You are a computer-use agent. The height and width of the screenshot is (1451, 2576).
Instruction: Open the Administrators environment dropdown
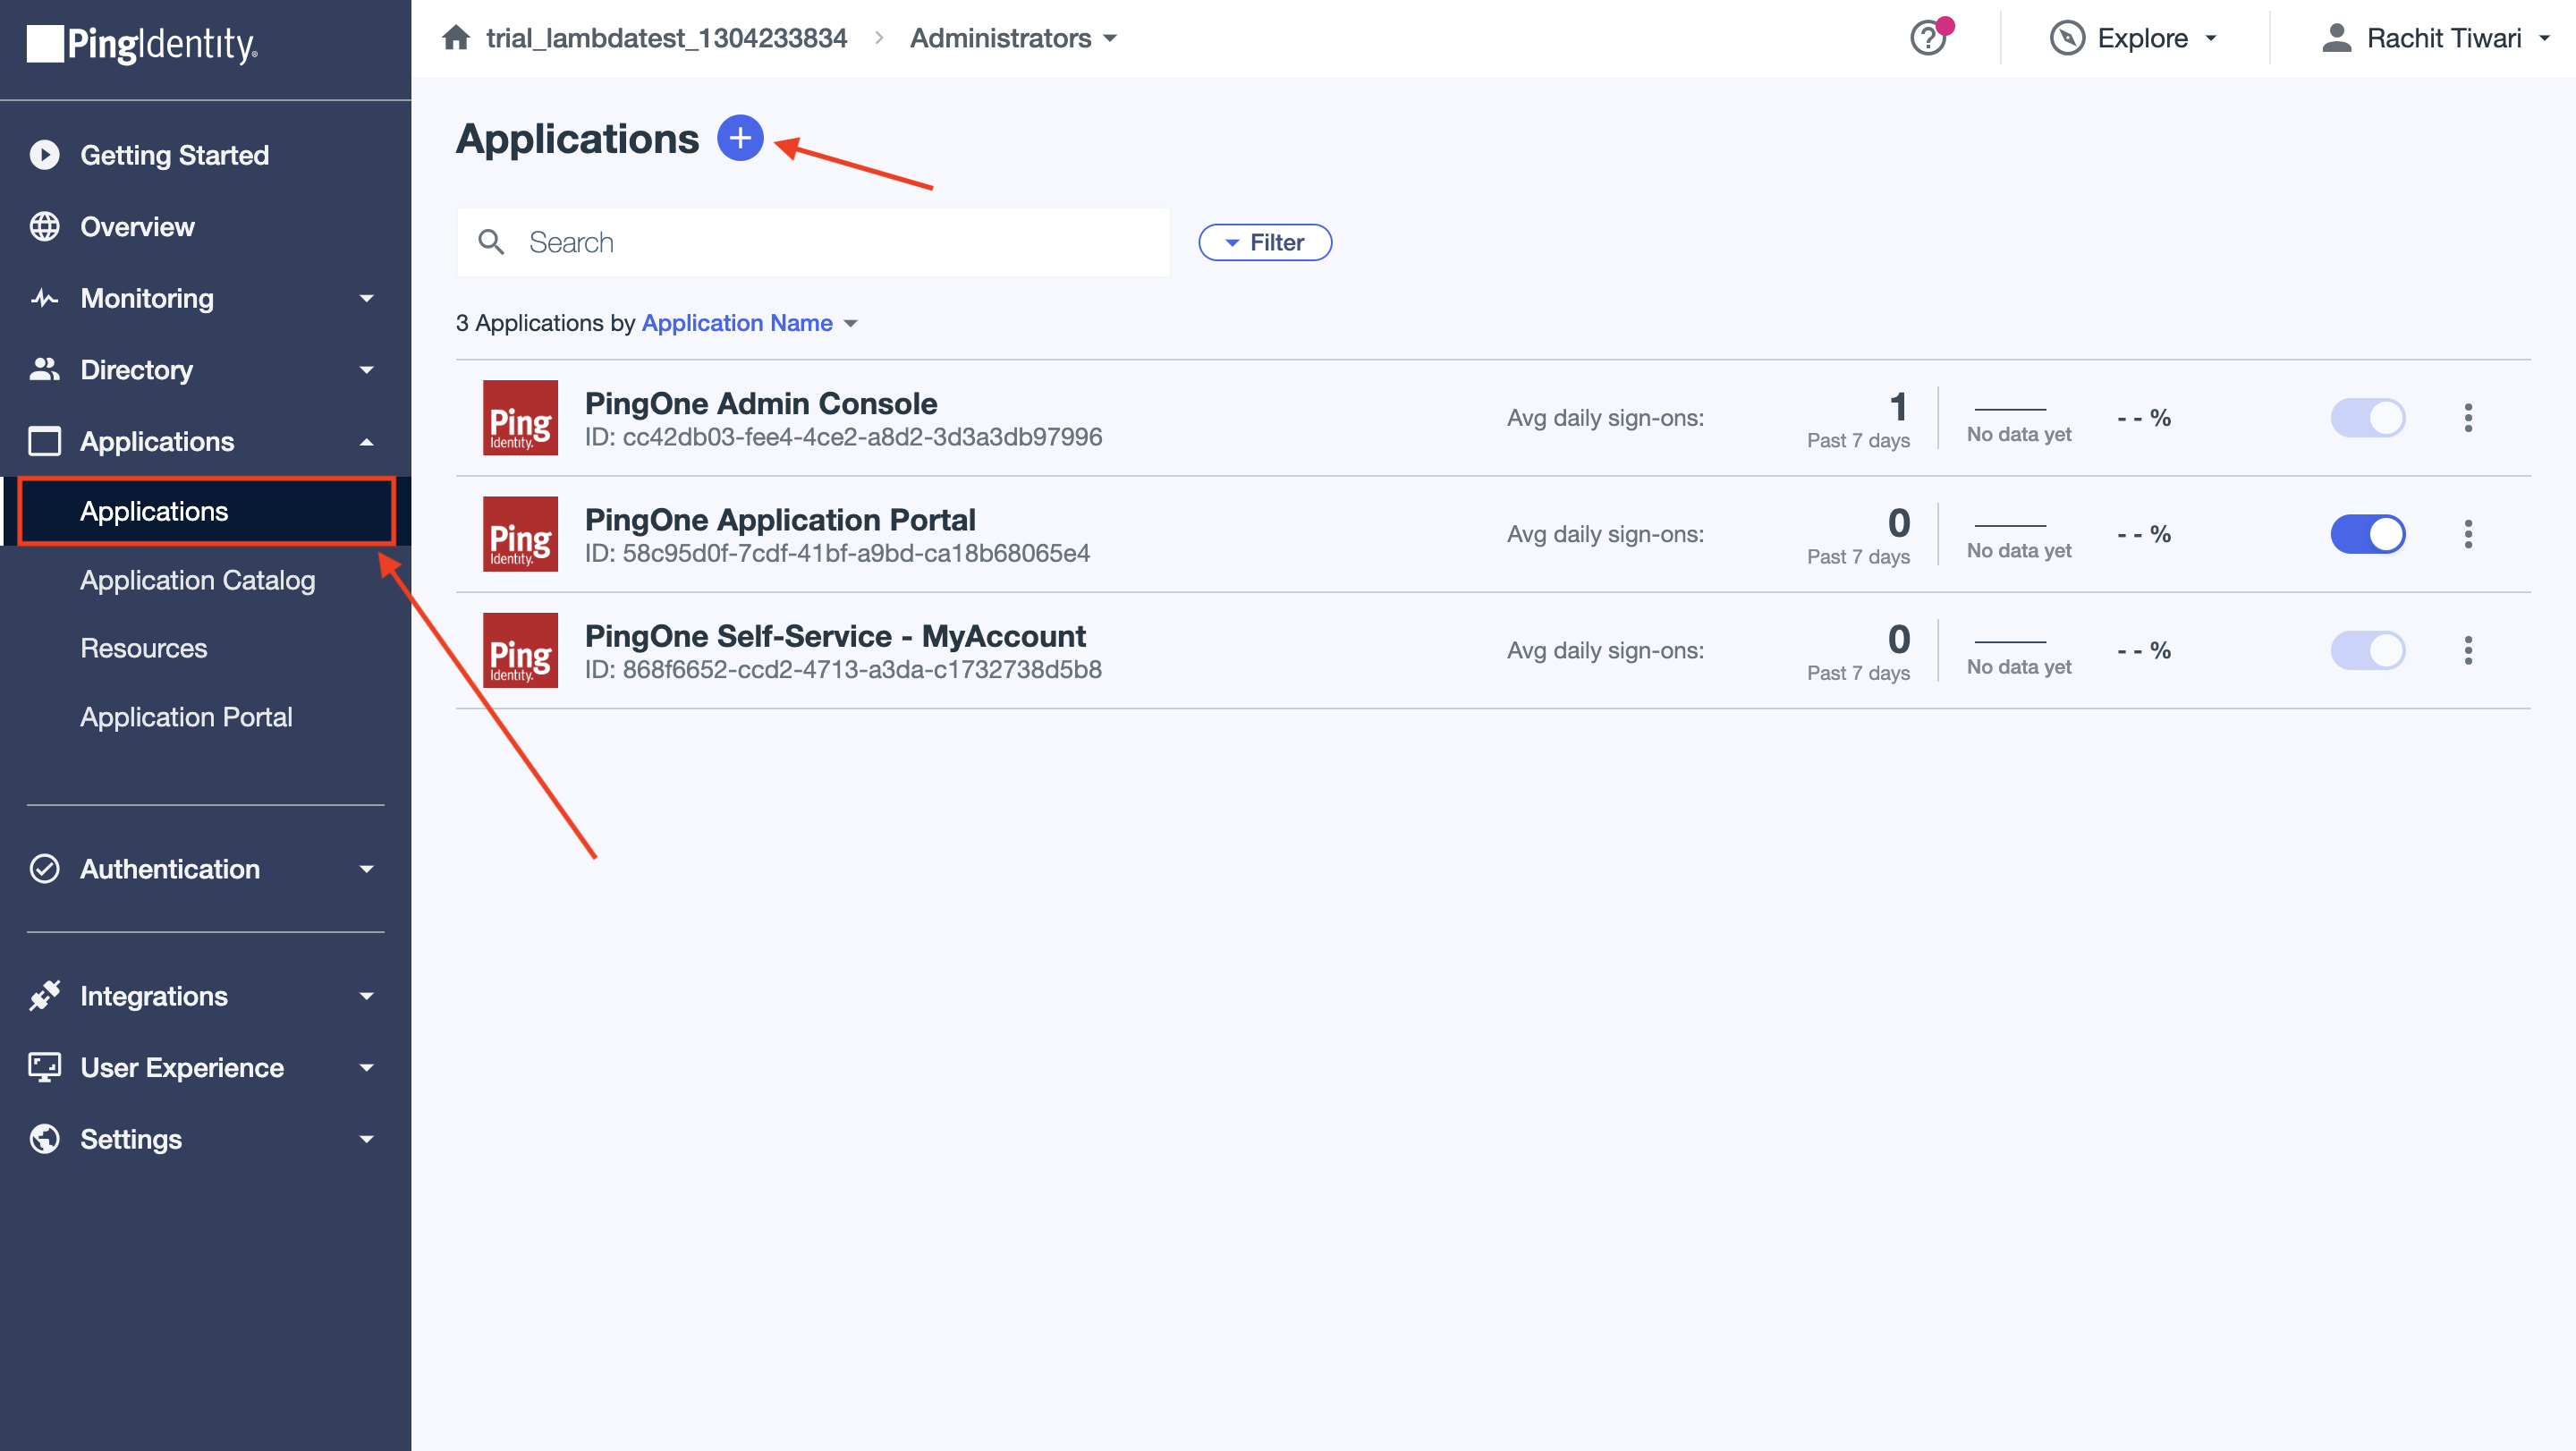1012,39
